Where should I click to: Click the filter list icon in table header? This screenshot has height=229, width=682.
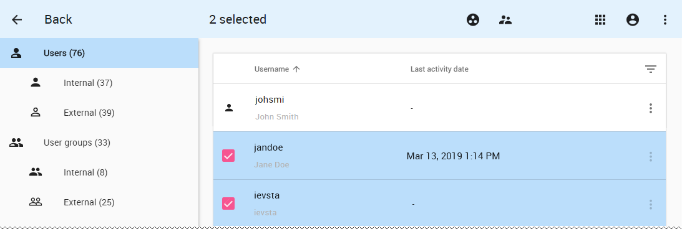(650, 69)
